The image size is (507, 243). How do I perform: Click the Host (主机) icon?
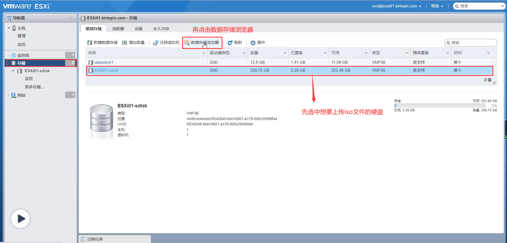click(14, 28)
